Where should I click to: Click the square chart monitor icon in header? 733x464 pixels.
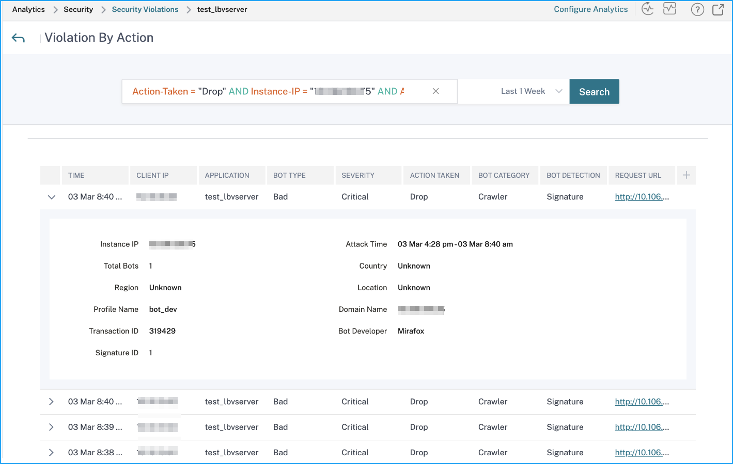(x=670, y=9)
